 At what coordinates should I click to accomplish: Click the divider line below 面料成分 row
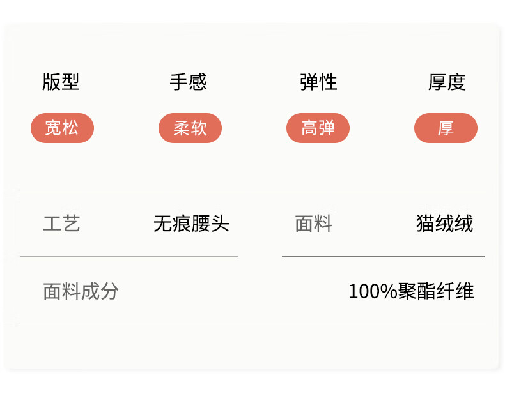pyautogui.click(x=252, y=326)
